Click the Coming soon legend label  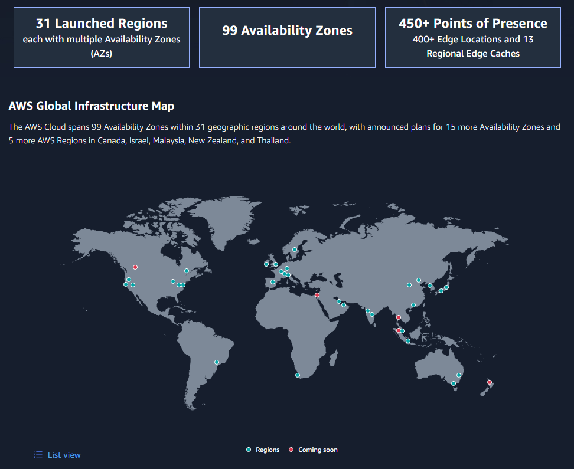click(x=318, y=450)
